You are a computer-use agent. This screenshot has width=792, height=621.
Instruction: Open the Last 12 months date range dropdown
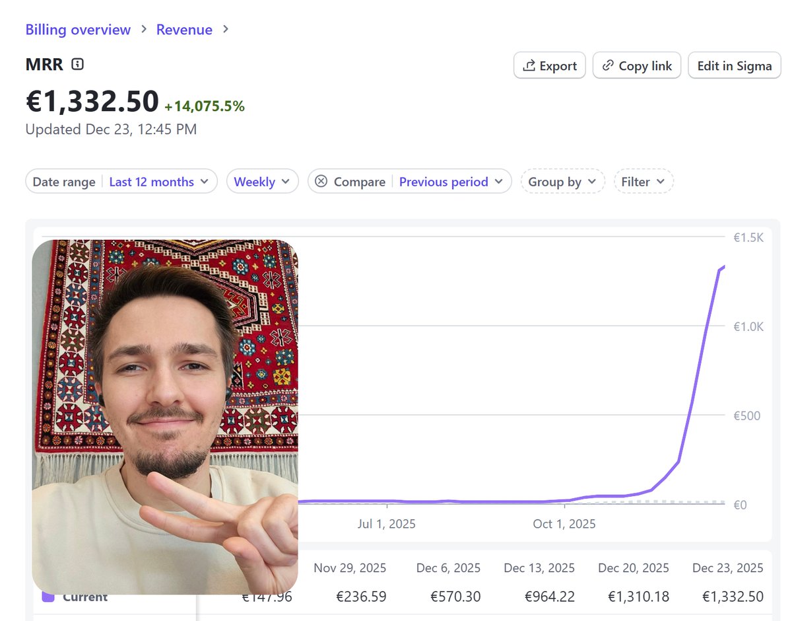pos(158,182)
